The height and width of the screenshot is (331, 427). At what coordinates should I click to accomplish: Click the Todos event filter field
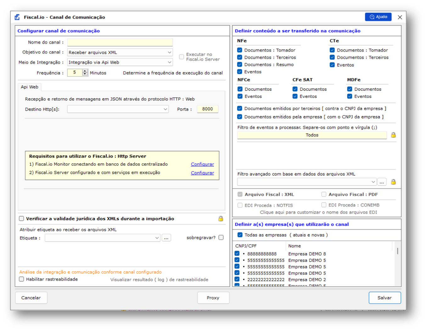point(312,135)
